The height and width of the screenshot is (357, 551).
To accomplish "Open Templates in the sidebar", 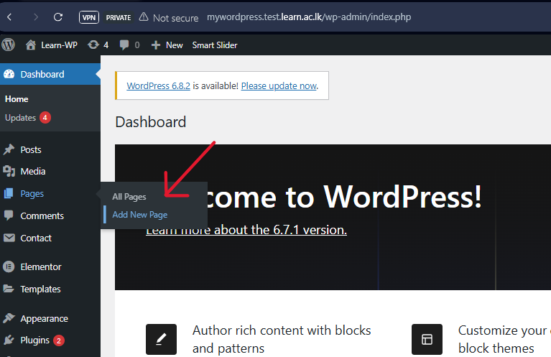I will click(40, 289).
